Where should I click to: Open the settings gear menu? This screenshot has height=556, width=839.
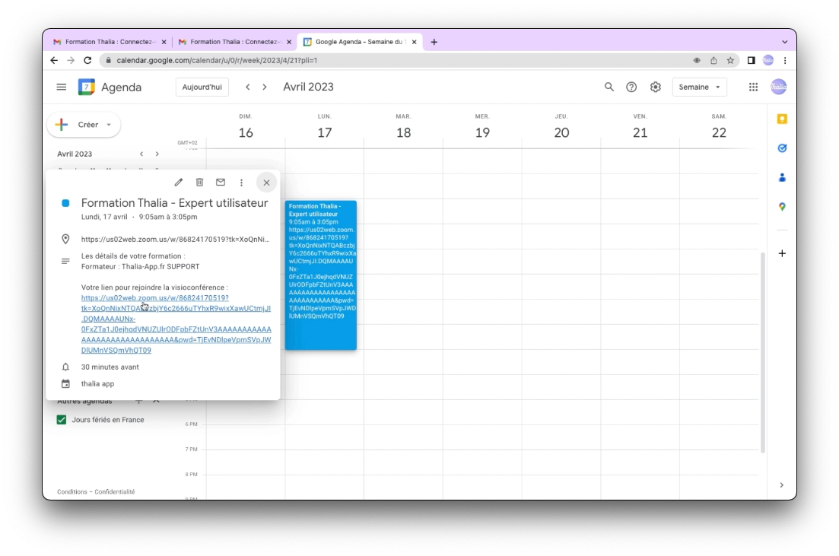(x=656, y=87)
